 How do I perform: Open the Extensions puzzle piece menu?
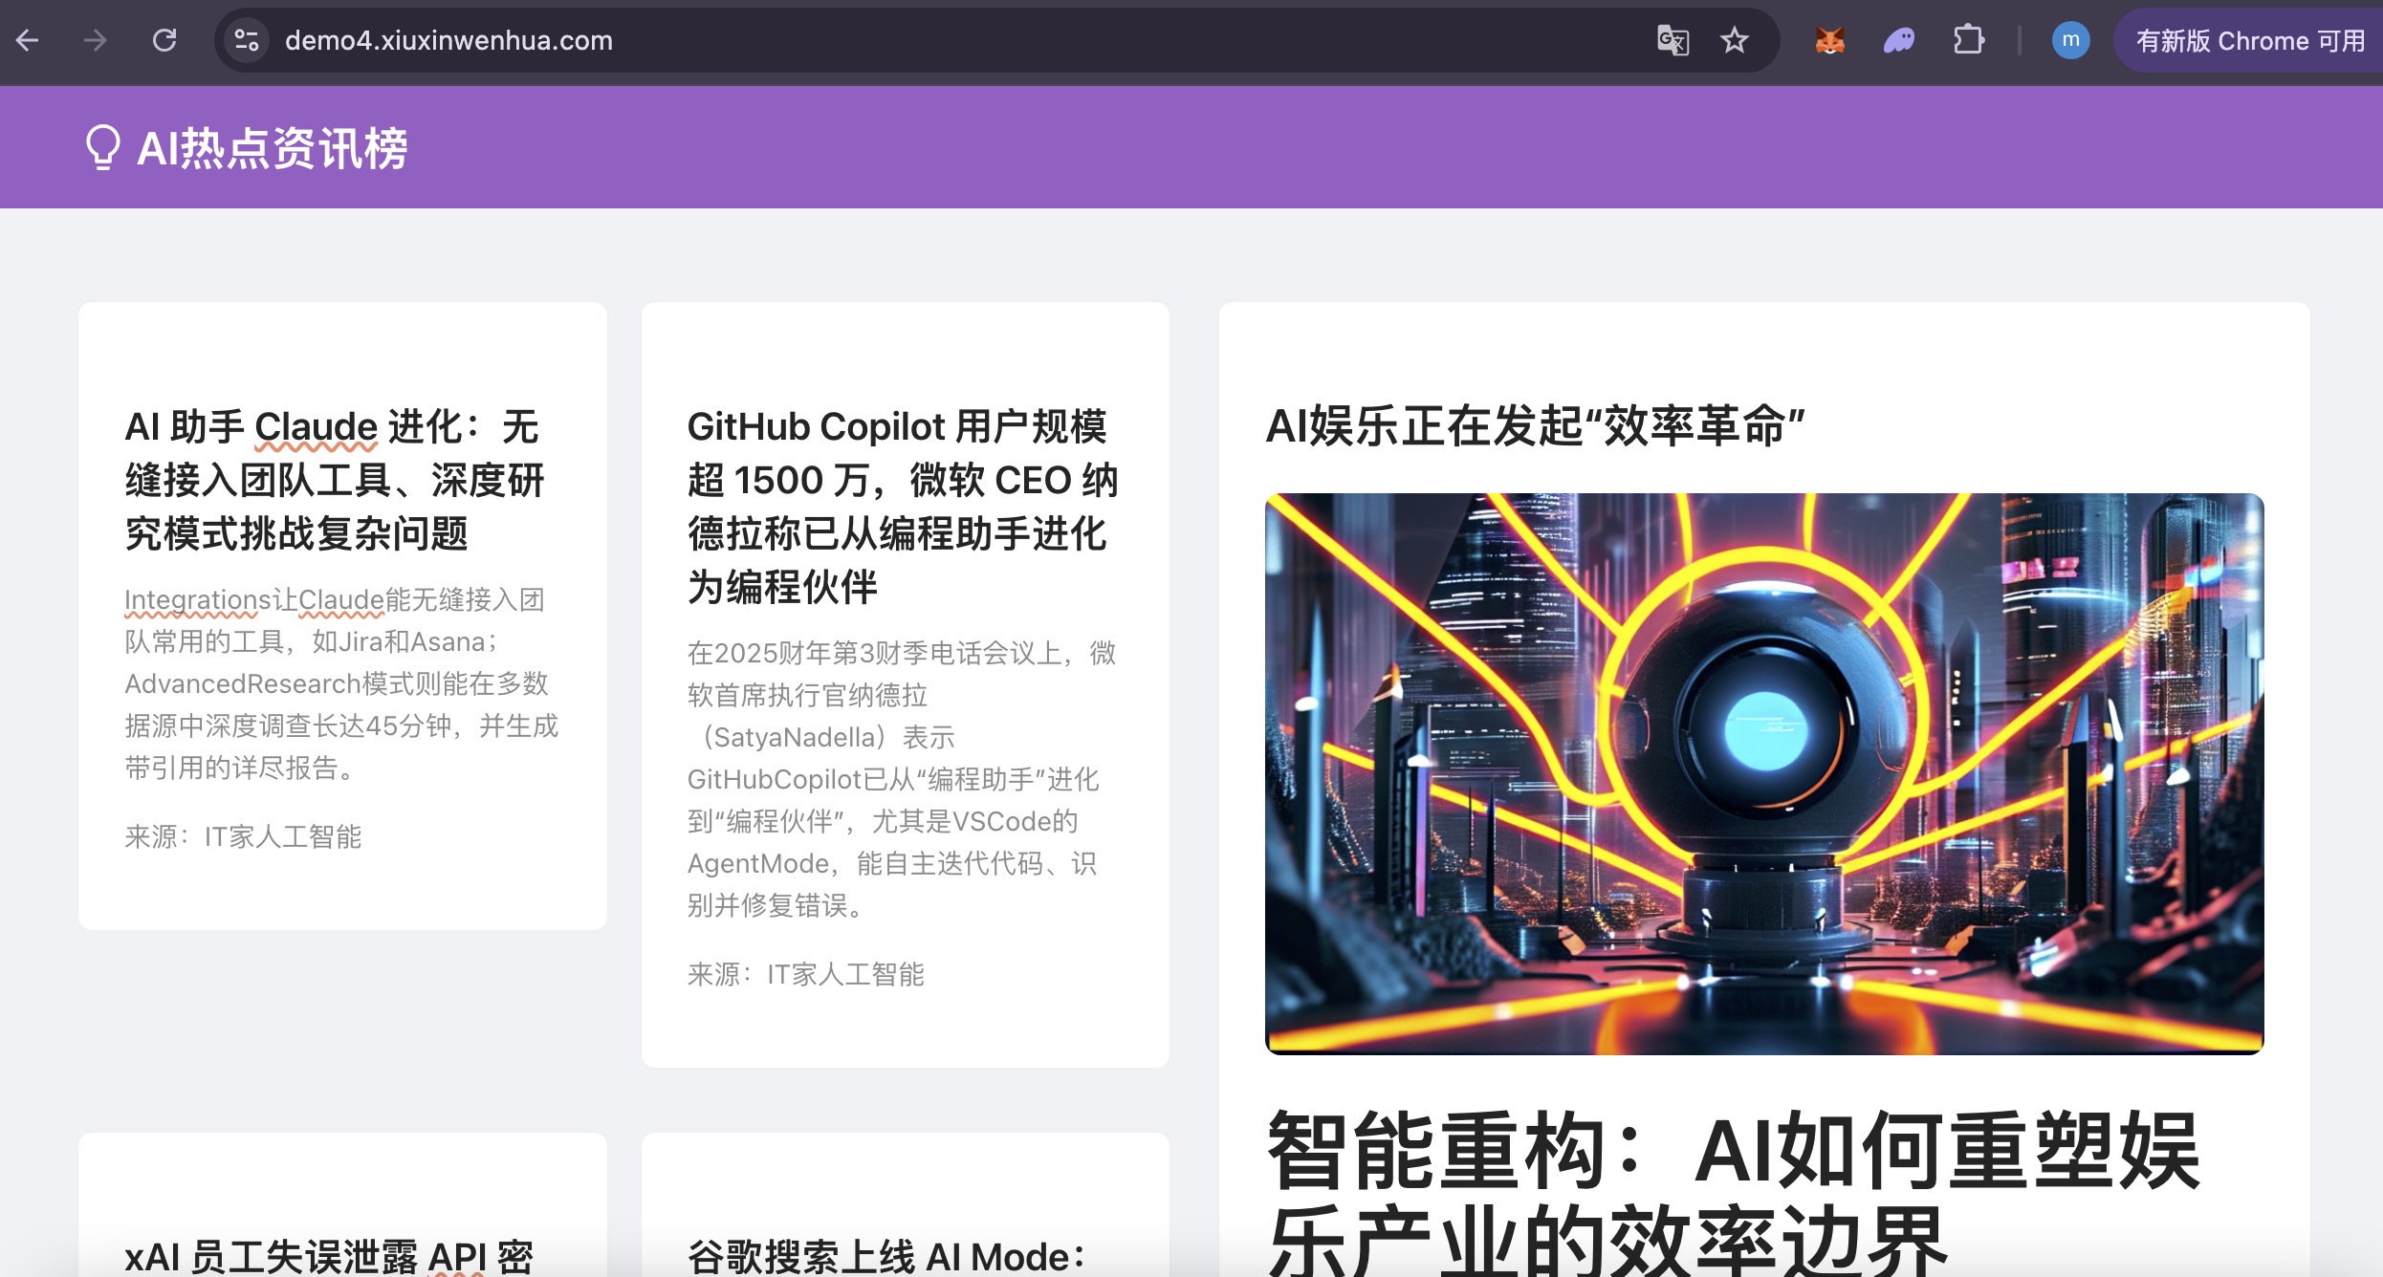1969,40
